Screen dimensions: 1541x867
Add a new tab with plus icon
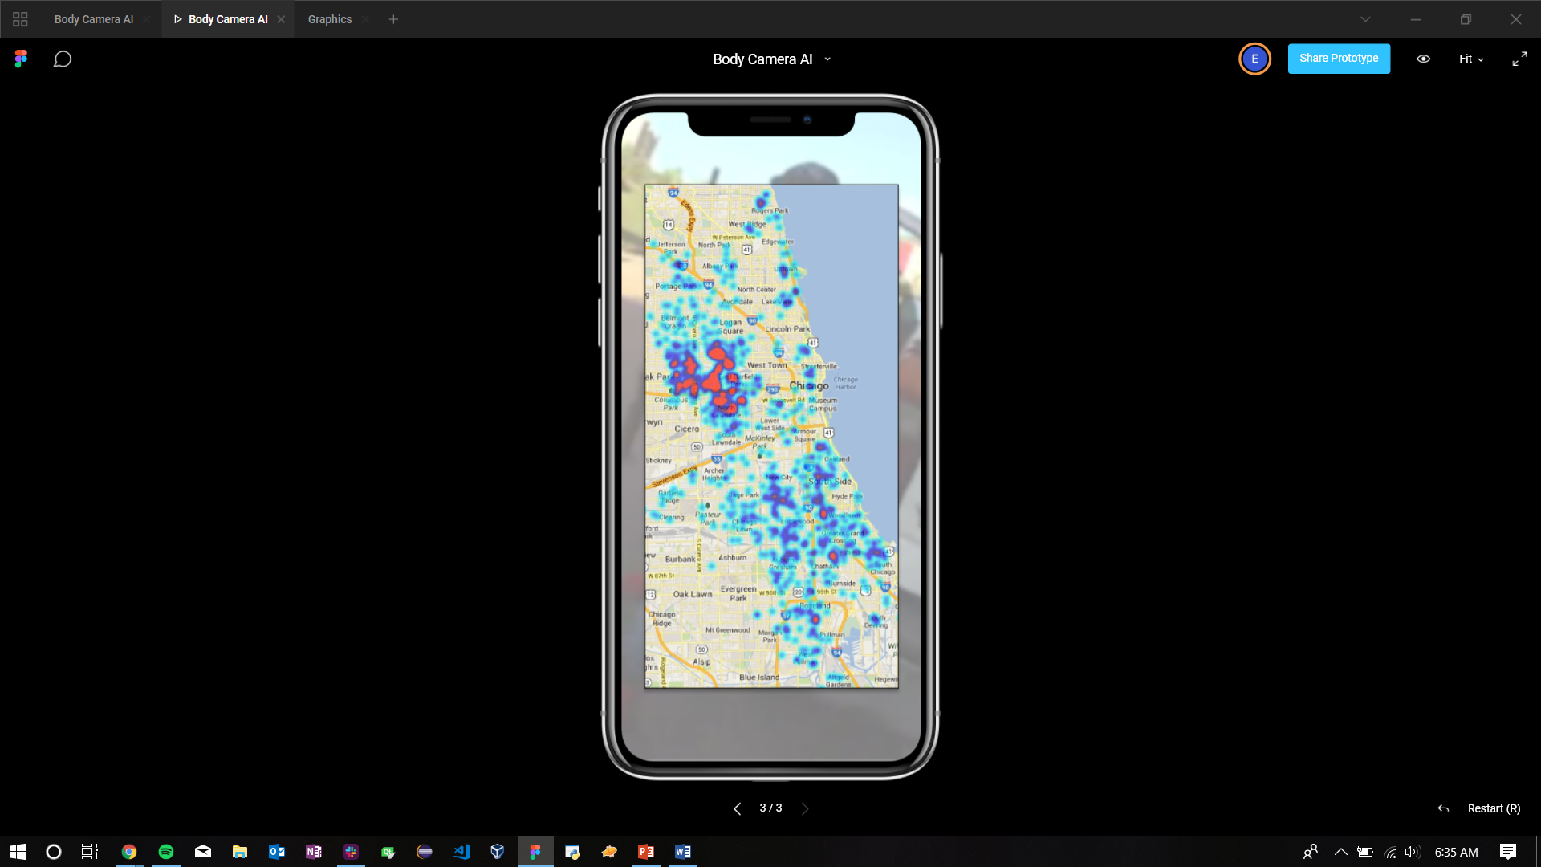(393, 19)
